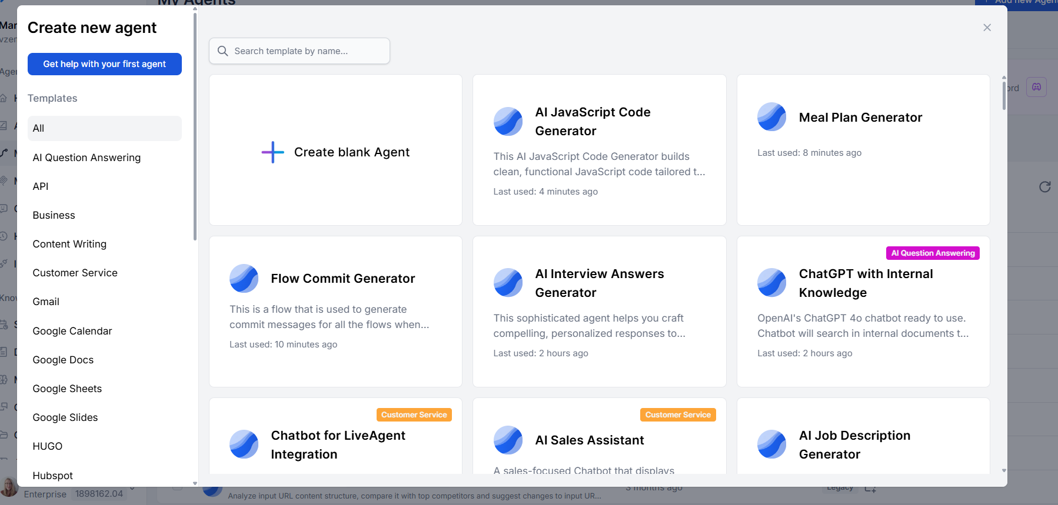Viewport: 1058px width, 505px height.
Task: Click the Discord icon in the background page
Action: 1036,87
